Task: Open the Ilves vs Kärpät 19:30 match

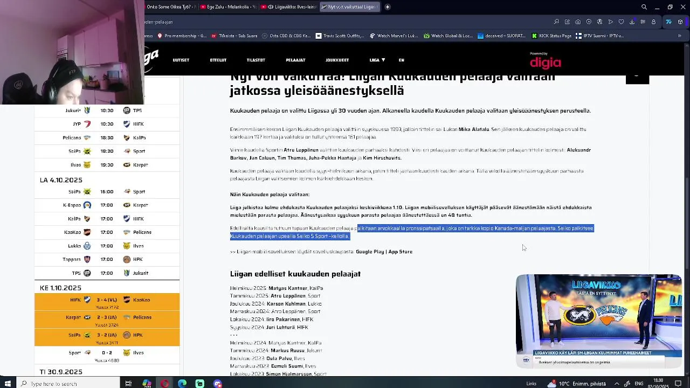Action: [107, 165]
